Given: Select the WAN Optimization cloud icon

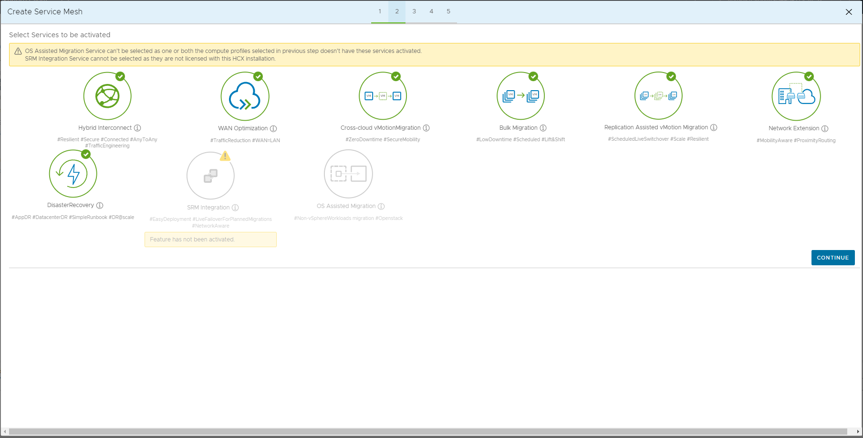Looking at the screenshot, I should (245, 96).
